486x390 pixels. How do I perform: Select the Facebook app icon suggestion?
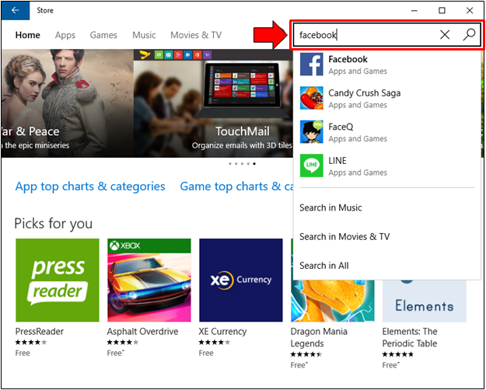(312, 64)
